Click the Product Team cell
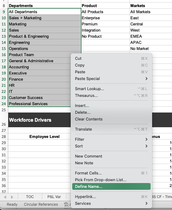 point(39,55)
